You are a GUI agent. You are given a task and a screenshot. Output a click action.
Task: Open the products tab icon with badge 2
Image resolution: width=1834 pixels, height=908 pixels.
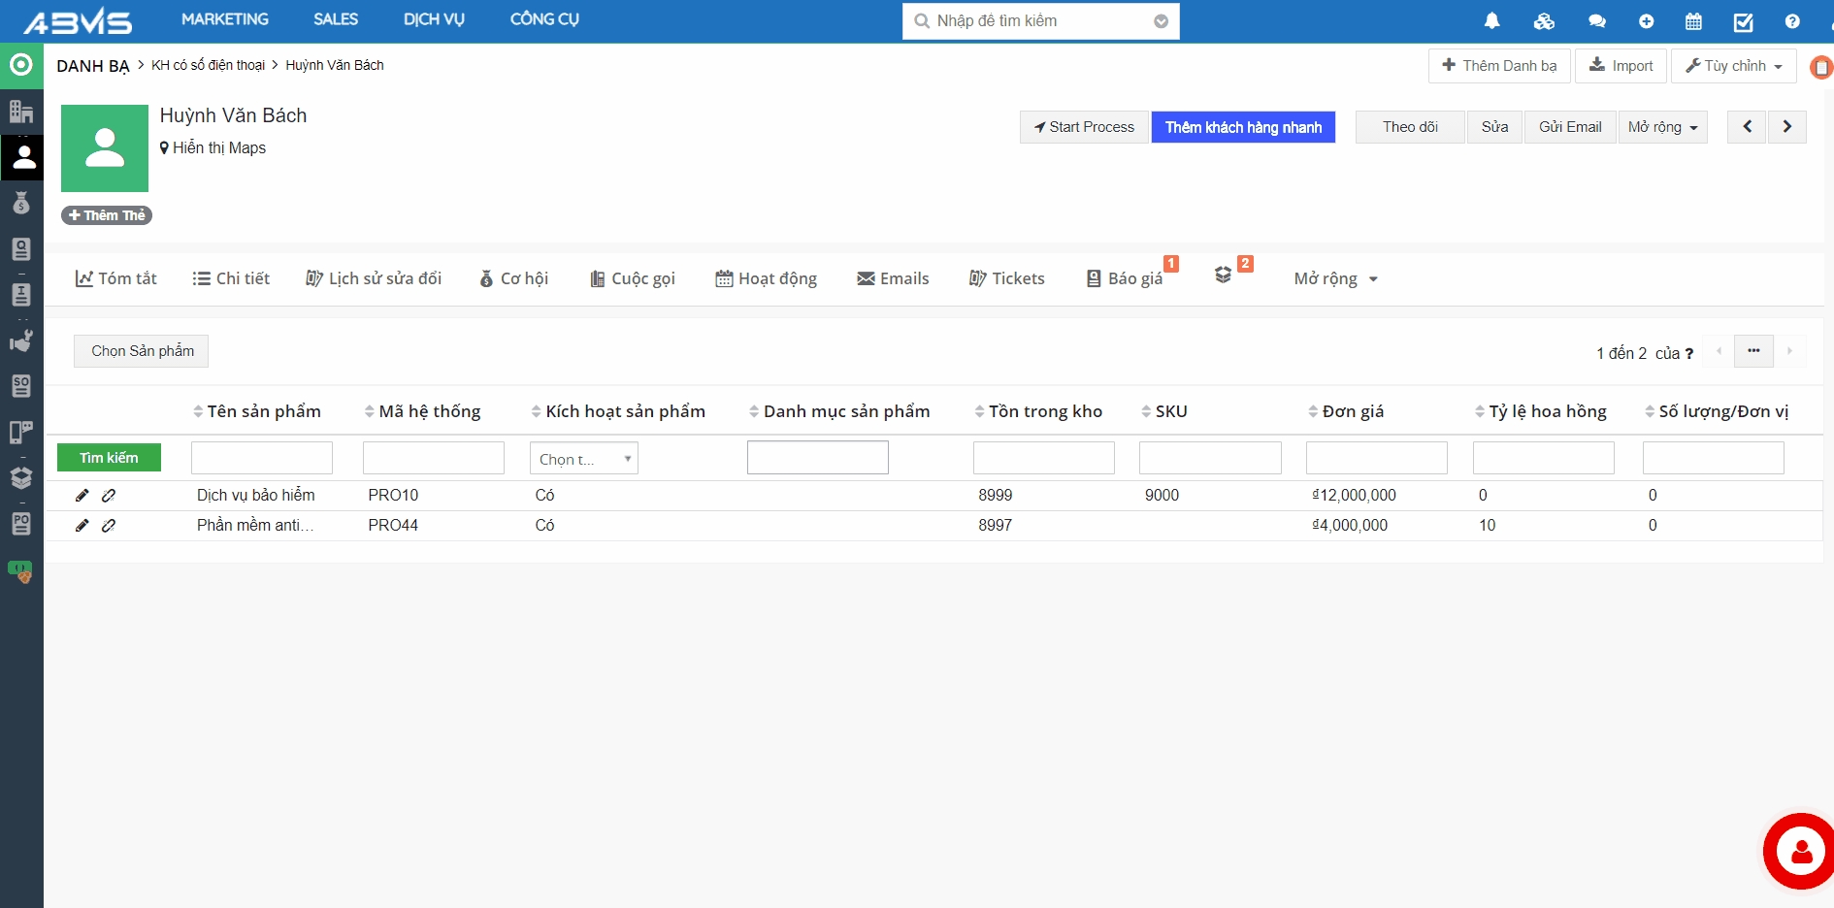coord(1224,276)
